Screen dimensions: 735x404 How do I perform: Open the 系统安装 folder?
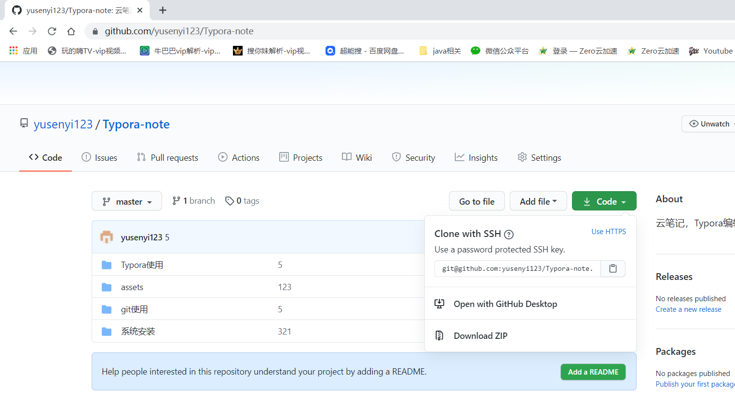(138, 332)
